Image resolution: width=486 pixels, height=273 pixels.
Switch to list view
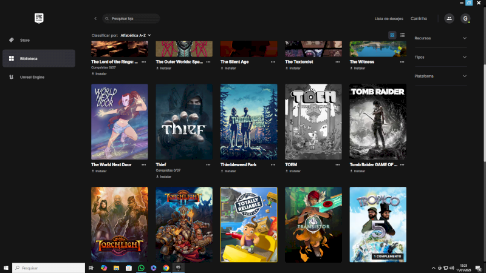[x=402, y=35]
